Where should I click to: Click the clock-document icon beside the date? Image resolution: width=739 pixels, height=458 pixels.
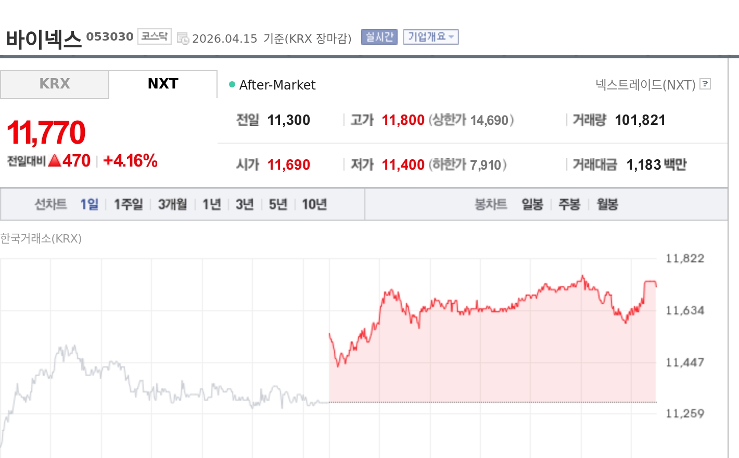click(183, 38)
